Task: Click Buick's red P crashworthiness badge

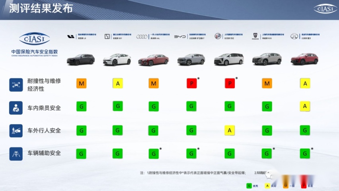Action: 230,83
